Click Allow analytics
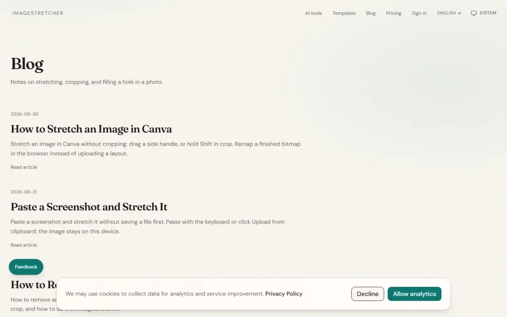Viewport: 507px width, 317px height. (x=414, y=294)
